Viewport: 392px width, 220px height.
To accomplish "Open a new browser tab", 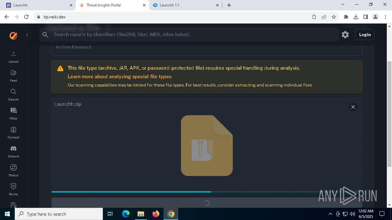I will point(229,5).
